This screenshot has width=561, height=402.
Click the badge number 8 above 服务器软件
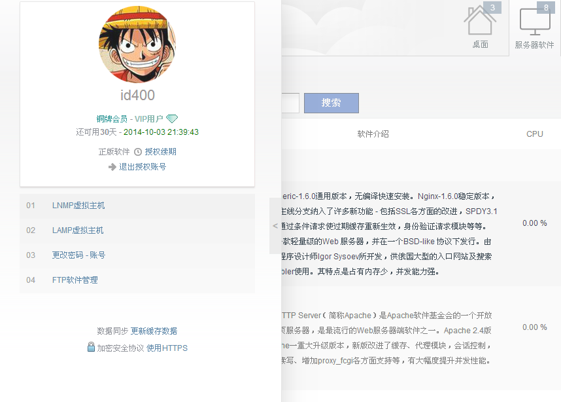tap(546, 8)
